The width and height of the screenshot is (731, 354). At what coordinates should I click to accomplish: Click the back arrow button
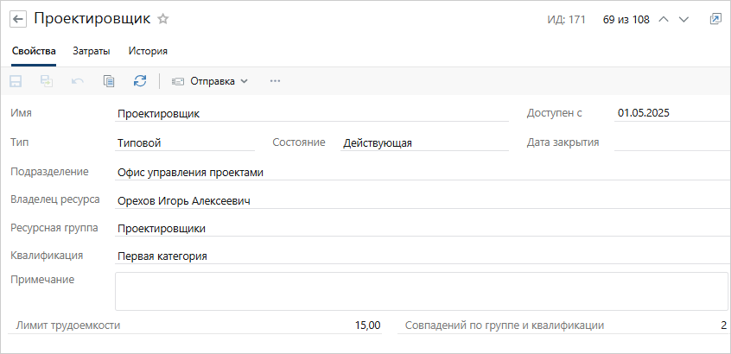tap(18, 19)
